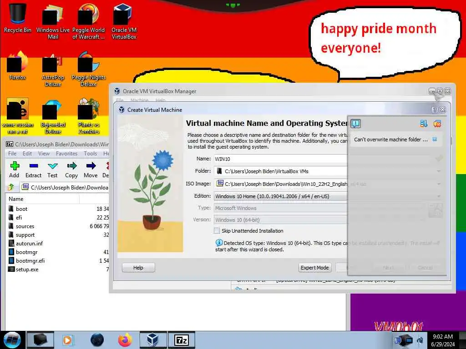Click the black folder taskbar icon
The width and height of the screenshot is (466, 349).
(x=41, y=340)
